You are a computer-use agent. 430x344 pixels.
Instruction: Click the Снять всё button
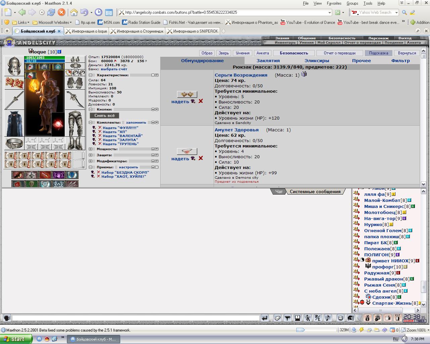click(x=104, y=116)
